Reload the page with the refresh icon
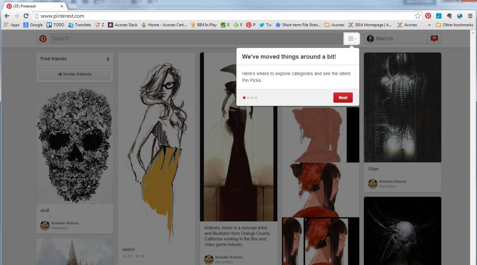The image size is (477, 265). click(27, 16)
